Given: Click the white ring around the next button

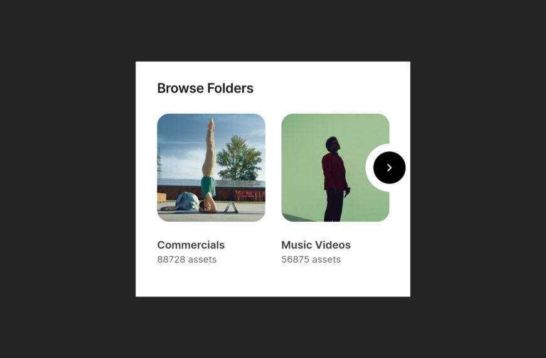Looking at the screenshot, I should (370, 168).
